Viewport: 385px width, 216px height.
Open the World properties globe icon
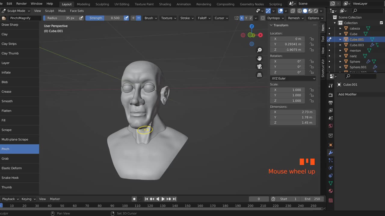331,126
